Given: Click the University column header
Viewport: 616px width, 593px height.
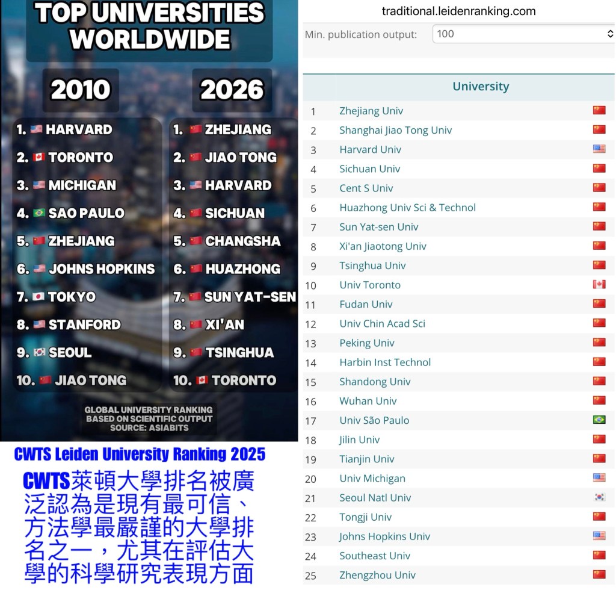Looking at the screenshot, I should coord(480,87).
